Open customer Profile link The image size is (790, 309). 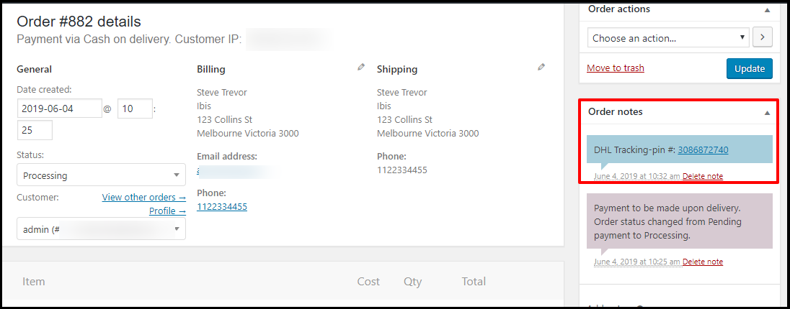click(x=167, y=211)
